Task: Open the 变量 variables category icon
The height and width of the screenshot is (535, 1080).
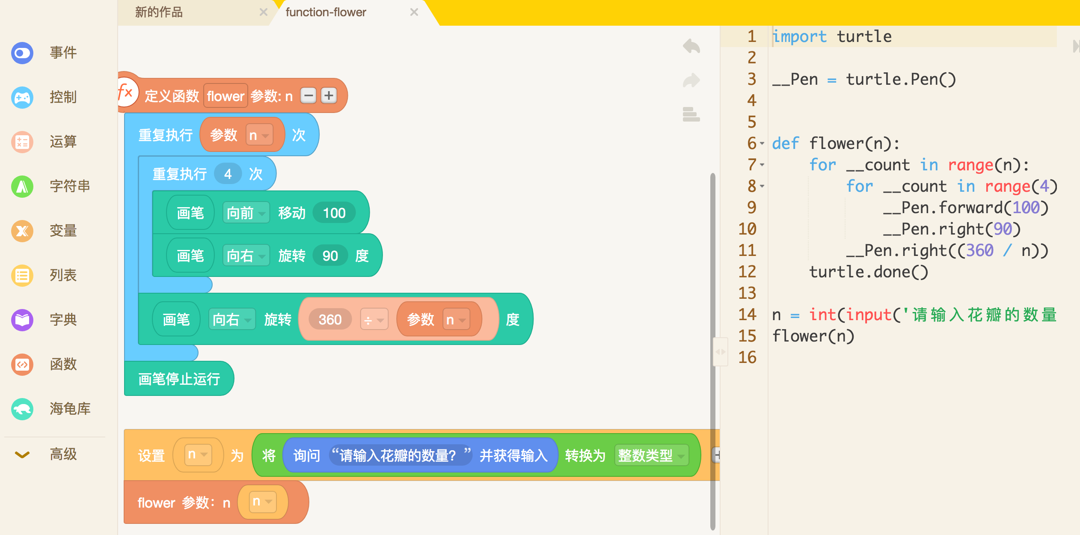Action: tap(22, 231)
